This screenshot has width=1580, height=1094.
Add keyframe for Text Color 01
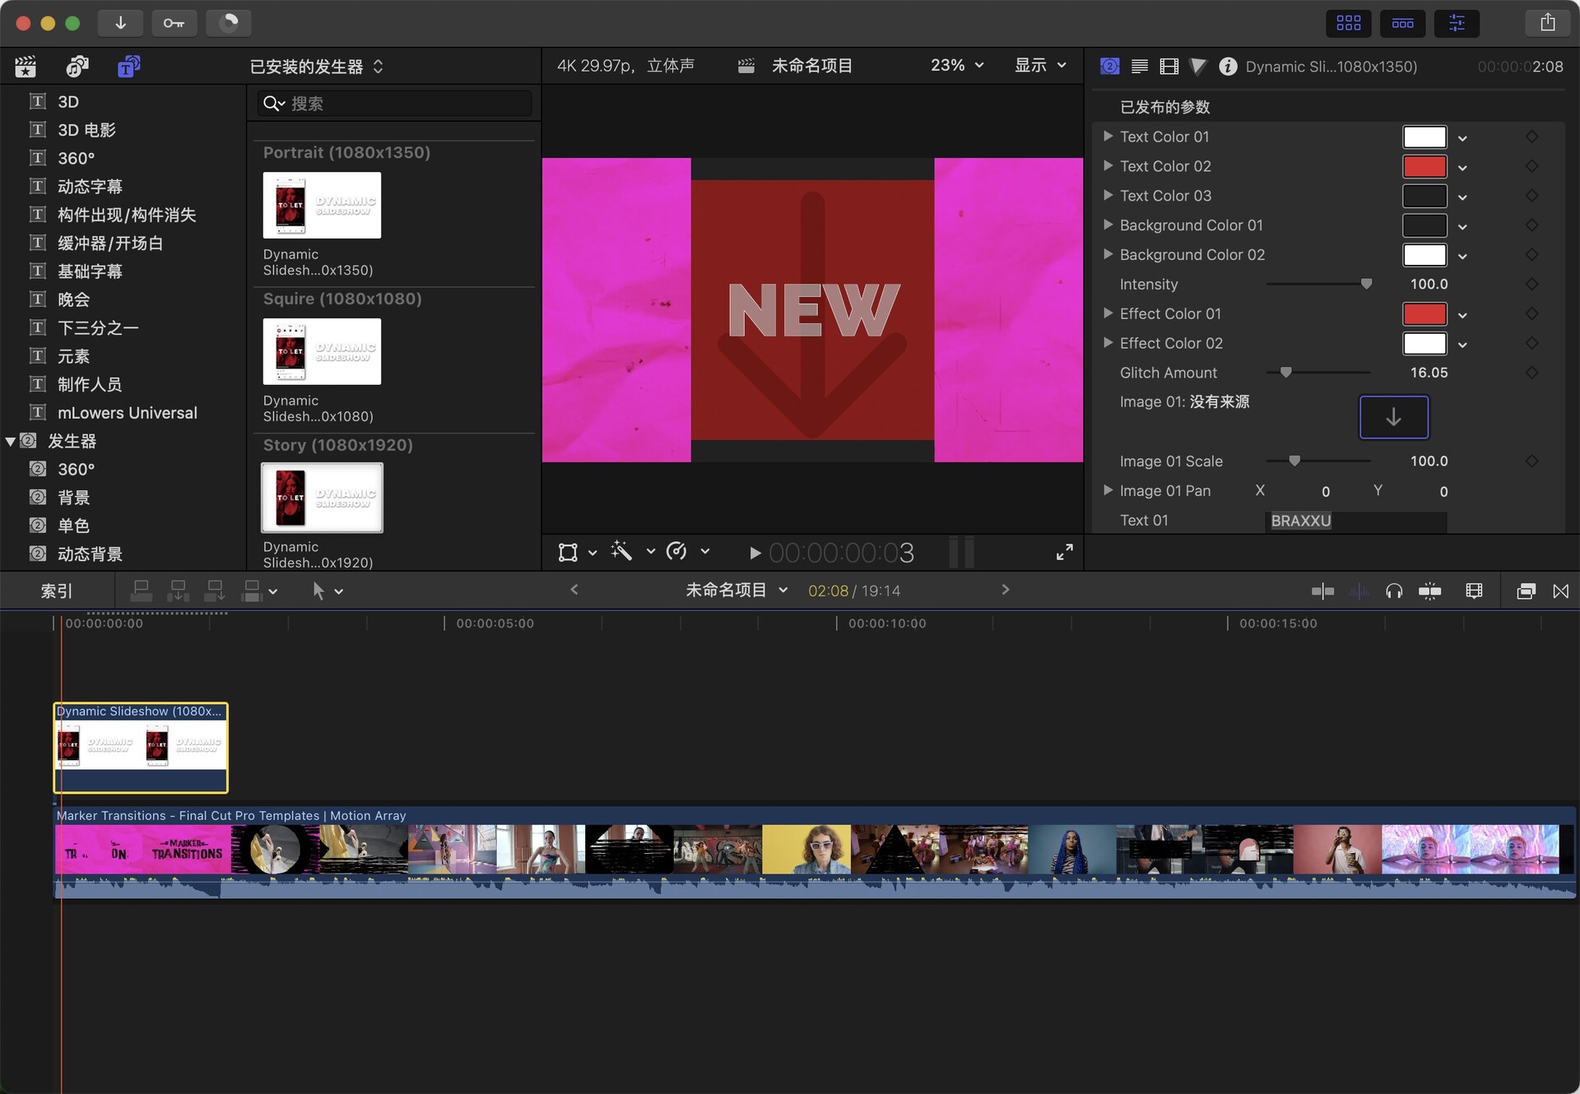(1531, 137)
